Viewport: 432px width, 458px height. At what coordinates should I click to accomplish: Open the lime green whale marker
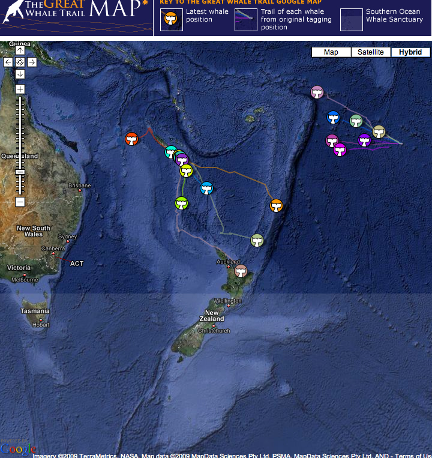181,203
